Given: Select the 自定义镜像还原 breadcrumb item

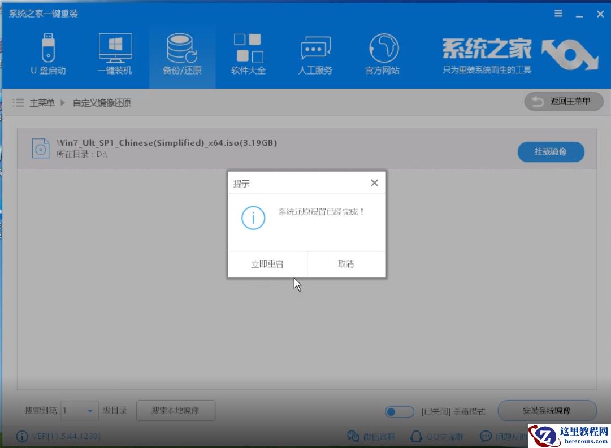Looking at the screenshot, I should 101,102.
